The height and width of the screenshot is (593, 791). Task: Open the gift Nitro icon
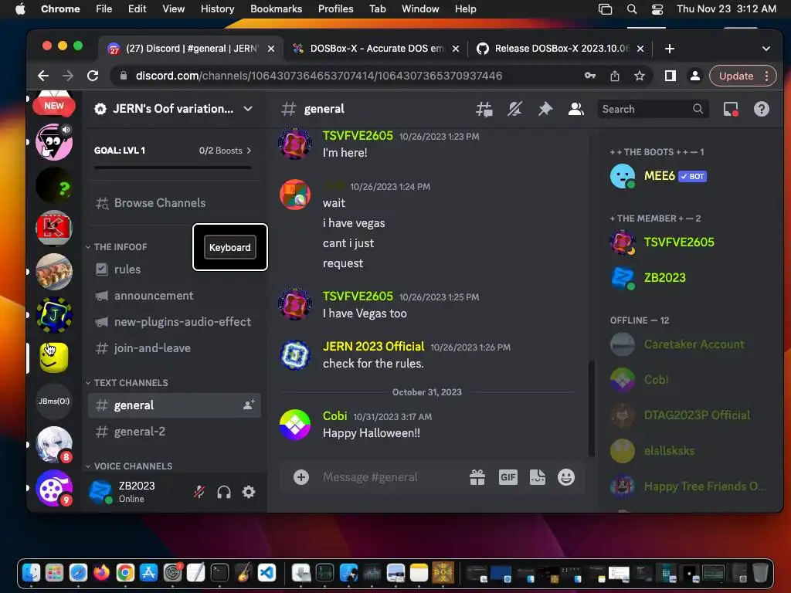(477, 477)
